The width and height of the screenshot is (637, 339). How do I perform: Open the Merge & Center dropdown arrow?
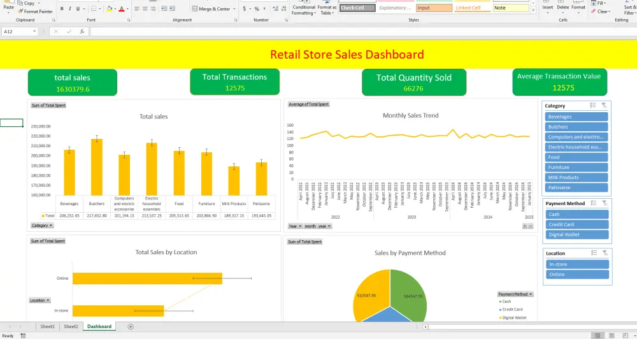234,9
